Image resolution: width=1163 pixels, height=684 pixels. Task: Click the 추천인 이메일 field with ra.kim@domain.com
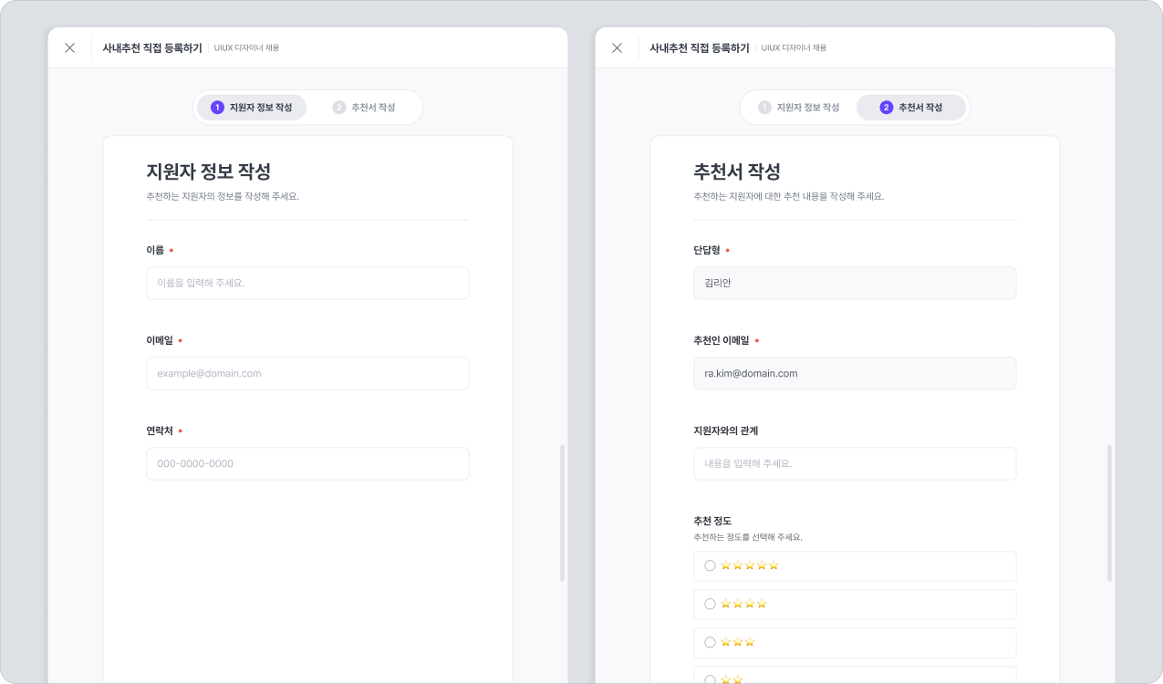coord(855,373)
